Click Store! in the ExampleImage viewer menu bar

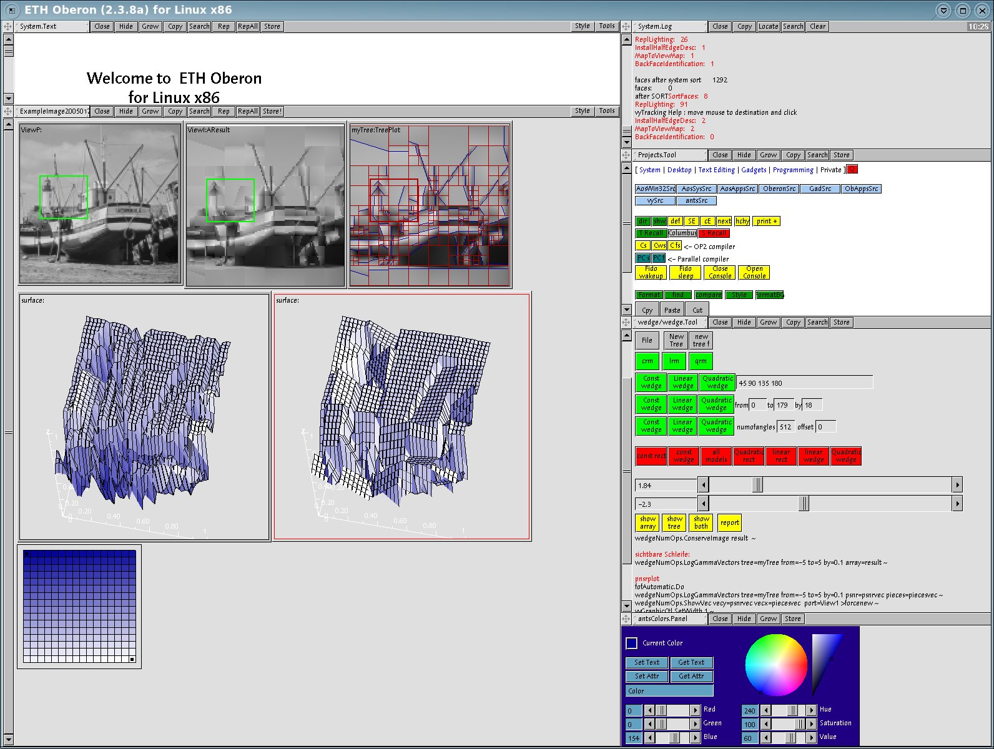tap(272, 111)
